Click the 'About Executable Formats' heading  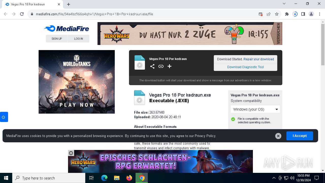(x=155, y=127)
